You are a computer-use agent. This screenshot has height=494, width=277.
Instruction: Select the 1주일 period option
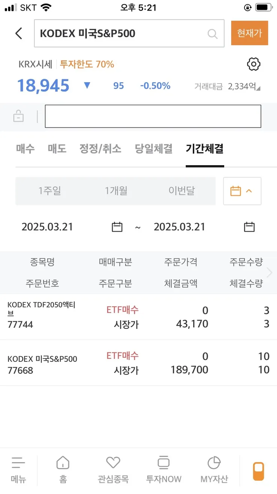[x=49, y=191]
